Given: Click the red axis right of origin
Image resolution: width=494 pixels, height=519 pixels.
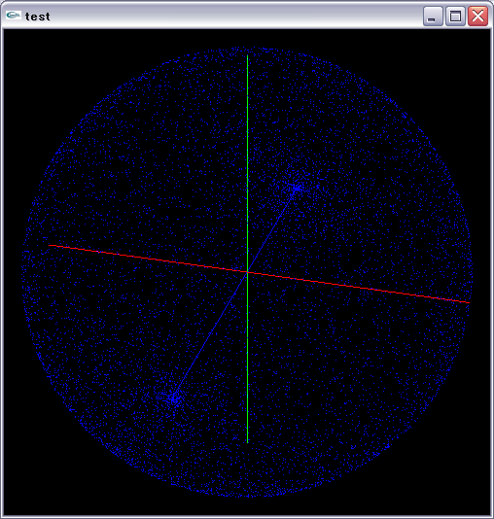Looking at the screenshot, I should point(359,288).
